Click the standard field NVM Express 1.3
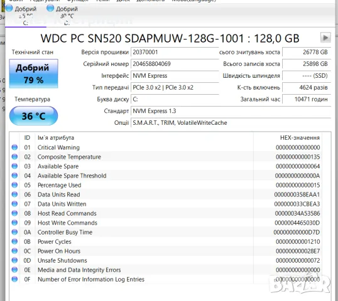This screenshot has width=338, height=301. point(231,111)
